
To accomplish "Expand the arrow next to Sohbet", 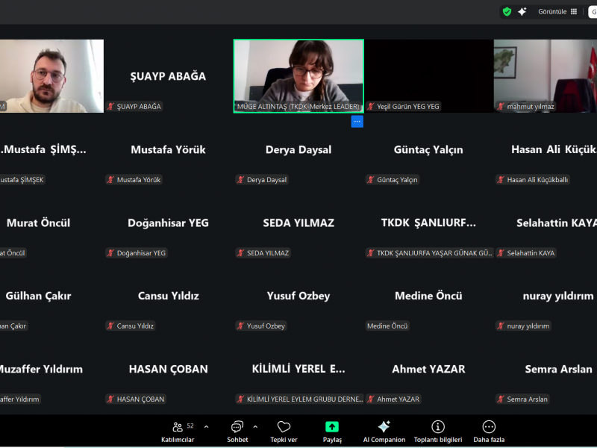I will [255, 427].
